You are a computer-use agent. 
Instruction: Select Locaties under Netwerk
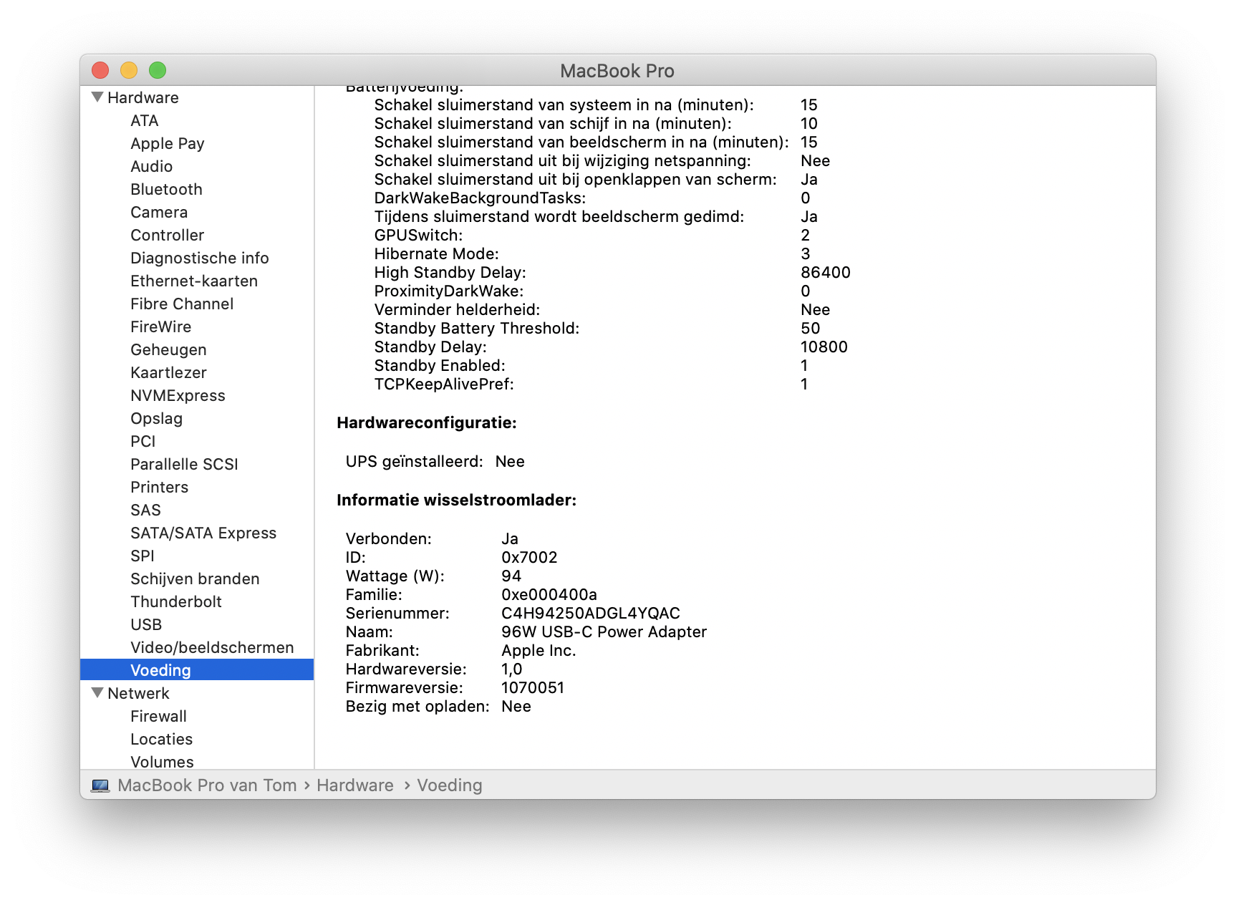pos(162,739)
